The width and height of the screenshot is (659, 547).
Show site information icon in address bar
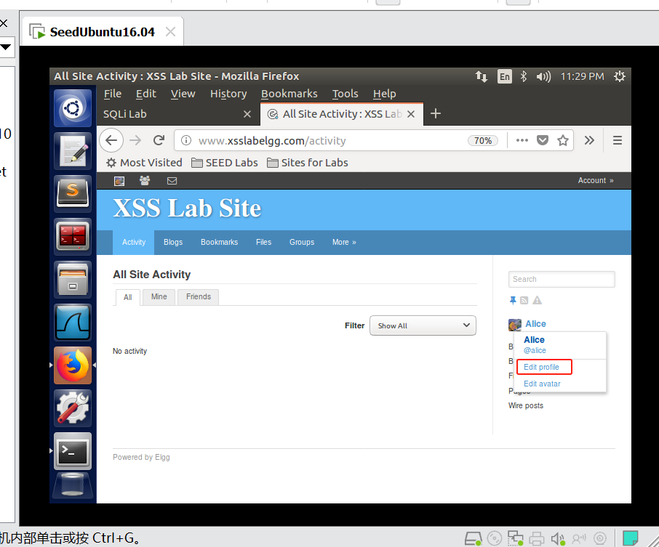point(185,141)
